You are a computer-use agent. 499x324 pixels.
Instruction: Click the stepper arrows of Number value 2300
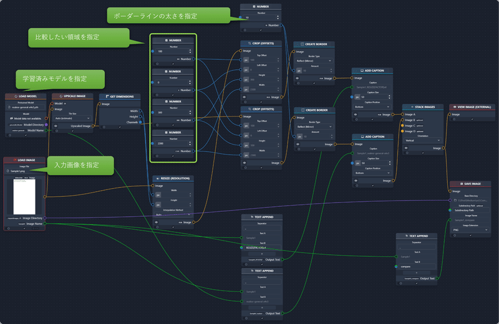[190, 143]
